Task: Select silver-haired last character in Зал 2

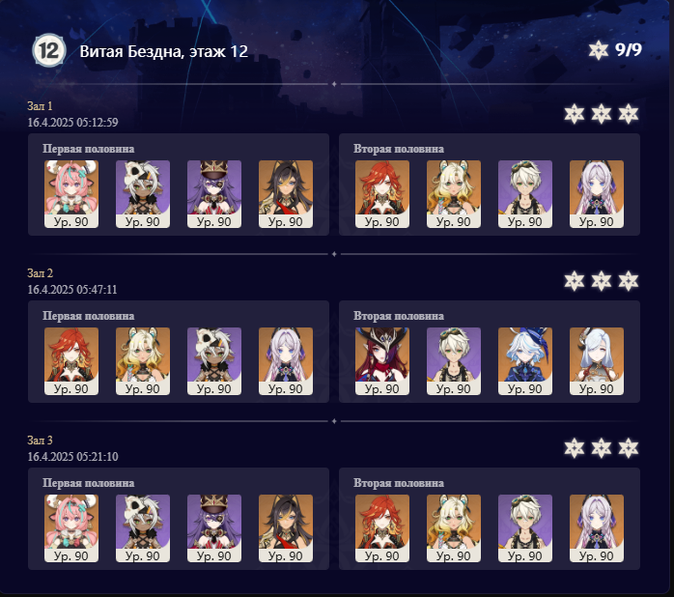Action: 596,361
